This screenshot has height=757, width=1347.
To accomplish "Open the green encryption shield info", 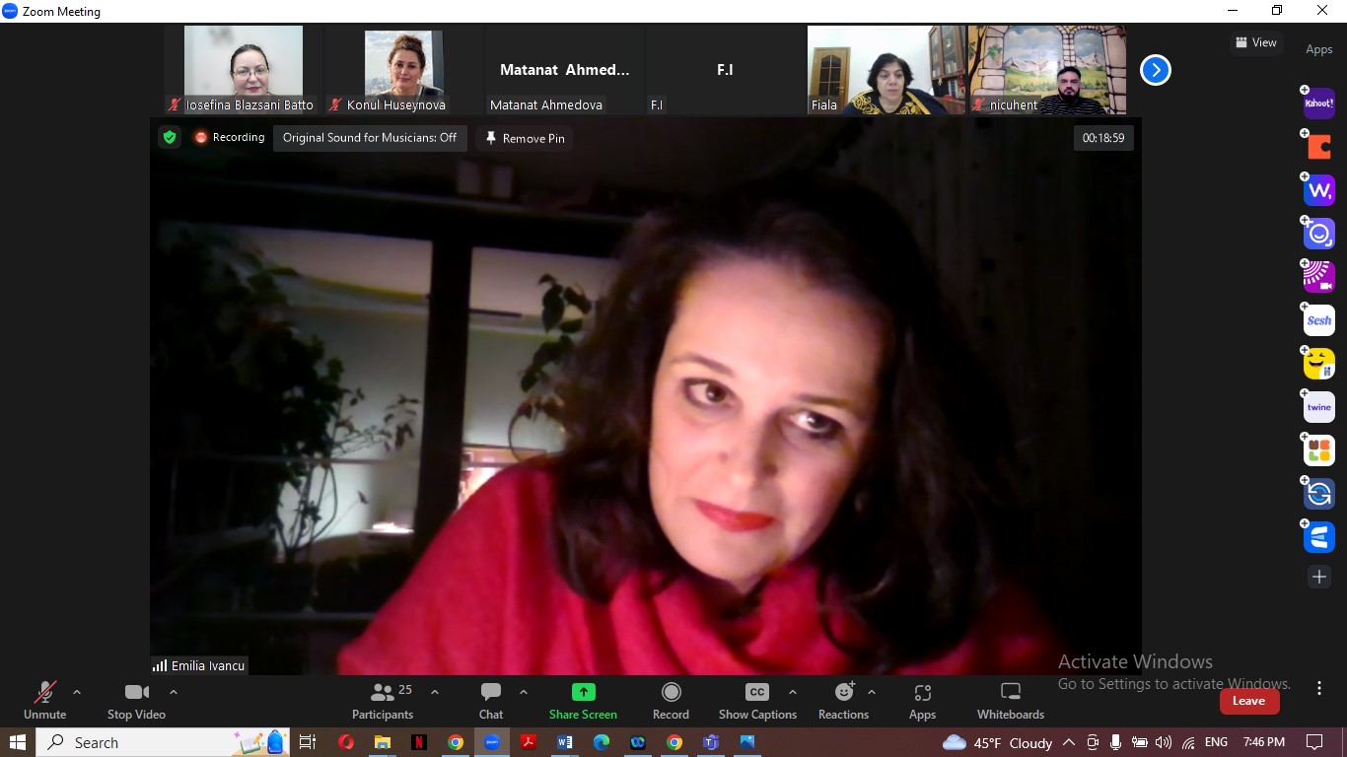I will point(170,138).
